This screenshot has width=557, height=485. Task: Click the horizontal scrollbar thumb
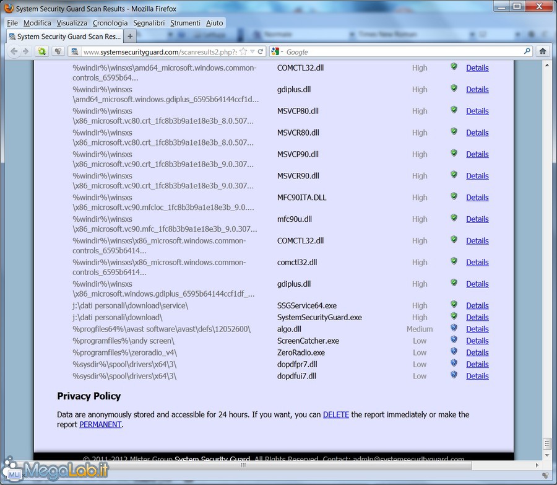coord(243,465)
